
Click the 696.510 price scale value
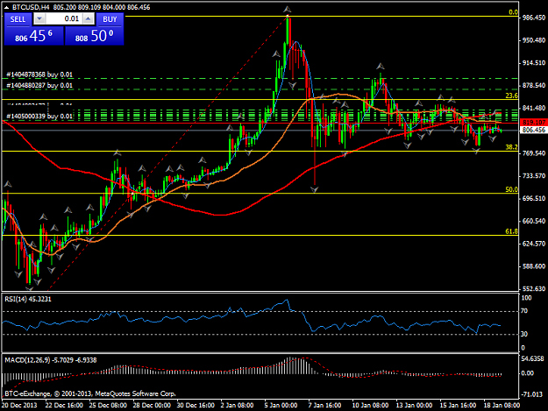pos(534,198)
